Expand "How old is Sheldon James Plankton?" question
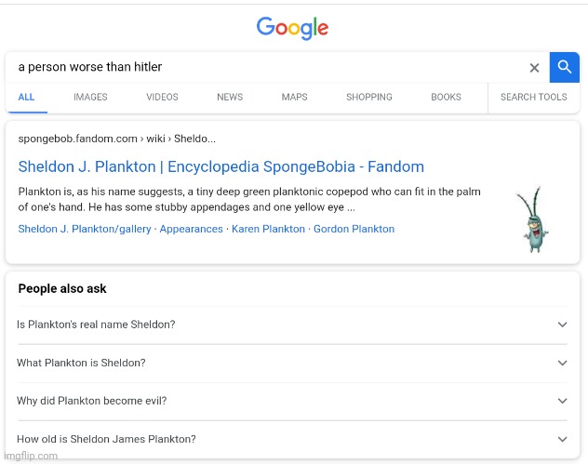Viewport: 588px width, 464px height. click(292, 439)
